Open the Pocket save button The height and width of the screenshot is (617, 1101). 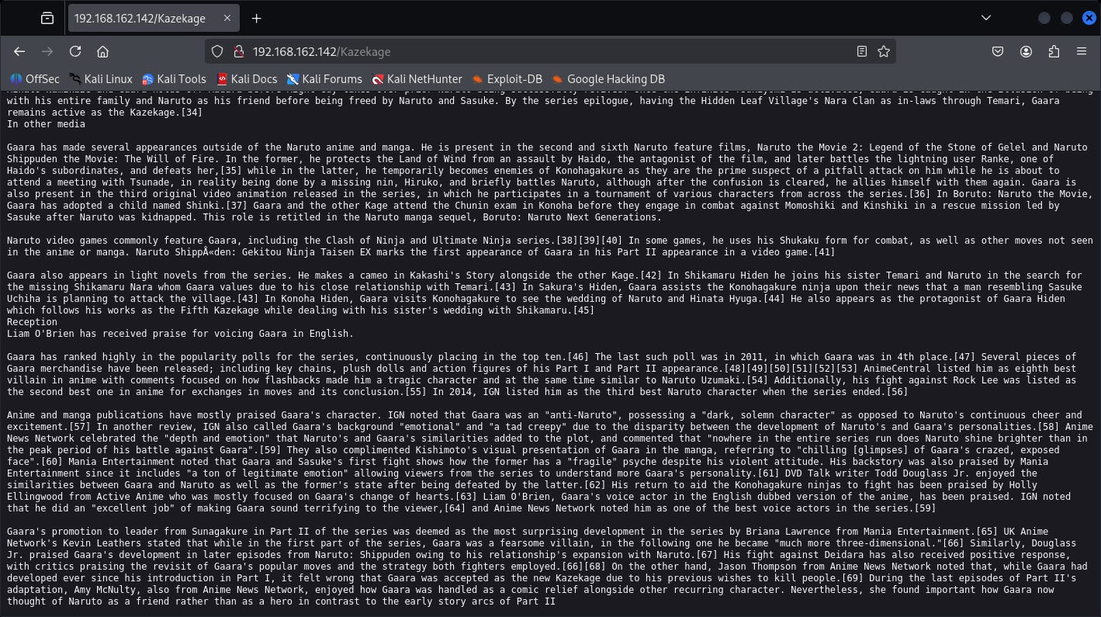coord(998,51)
